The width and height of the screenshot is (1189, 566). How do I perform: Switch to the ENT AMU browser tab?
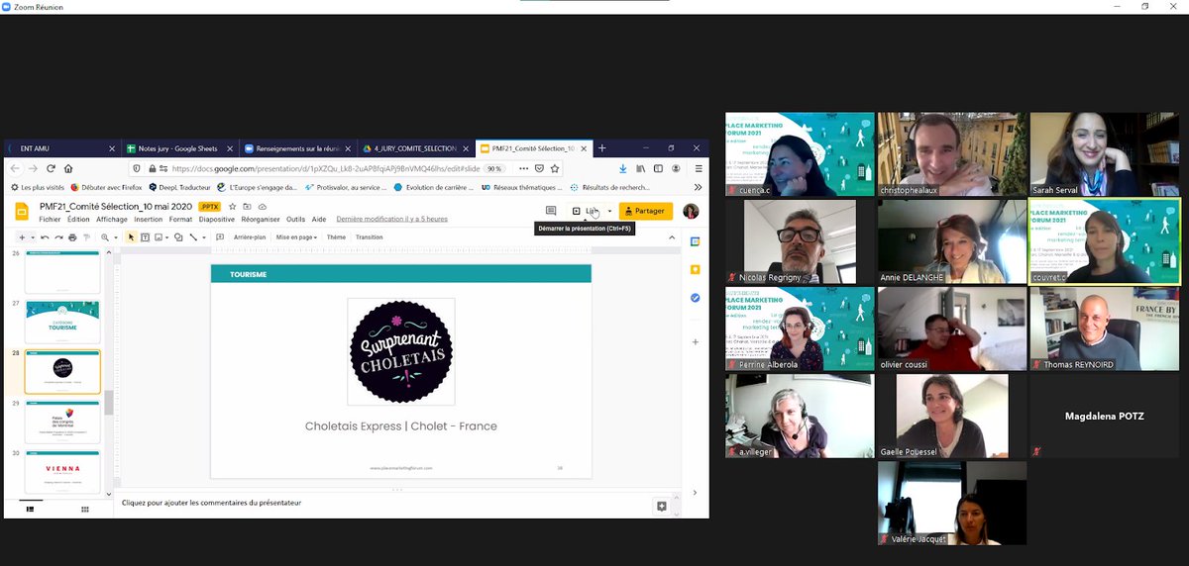pyautogui.click(x=62, y=148)
